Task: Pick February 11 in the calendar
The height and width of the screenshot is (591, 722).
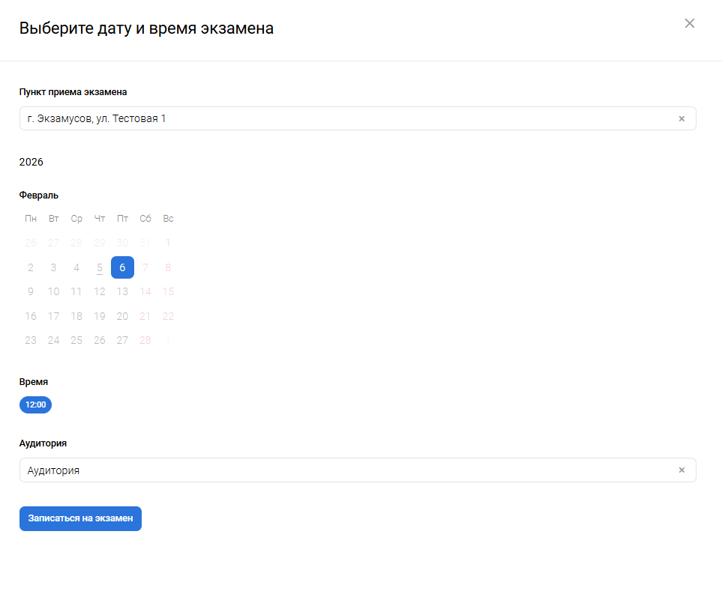Action: [76, 291]
